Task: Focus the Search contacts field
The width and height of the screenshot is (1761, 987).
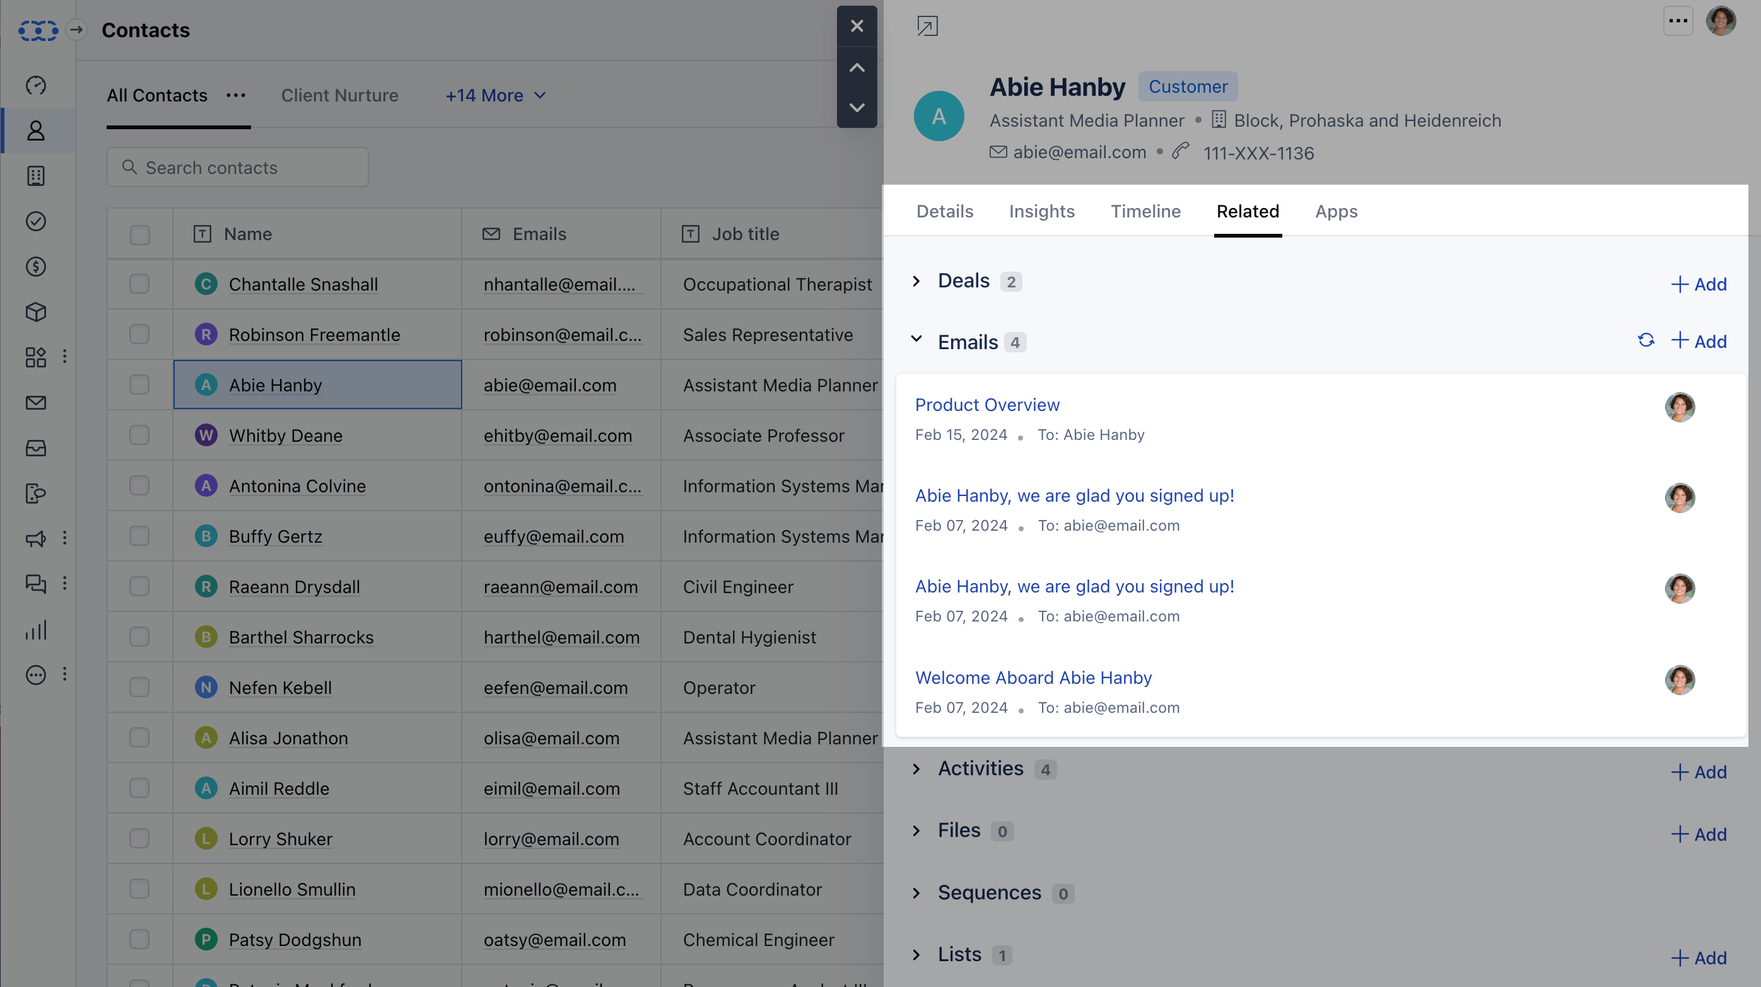Action: [x=237, y=168]
